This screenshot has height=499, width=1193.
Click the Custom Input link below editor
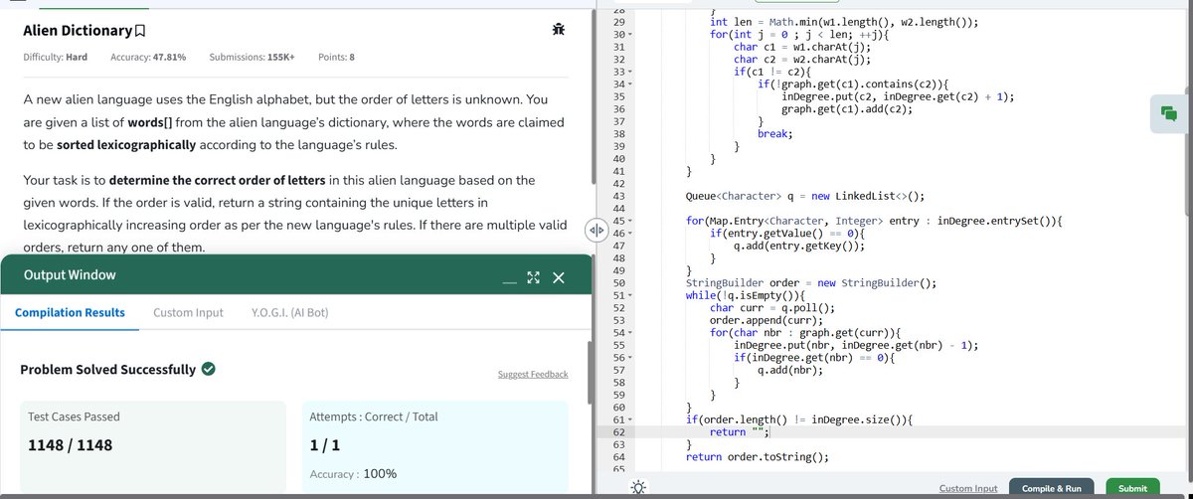coord(968,488)
